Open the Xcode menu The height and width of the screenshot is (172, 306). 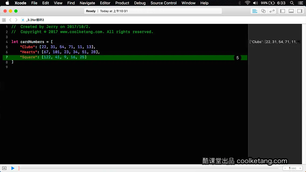pos(20,3)
